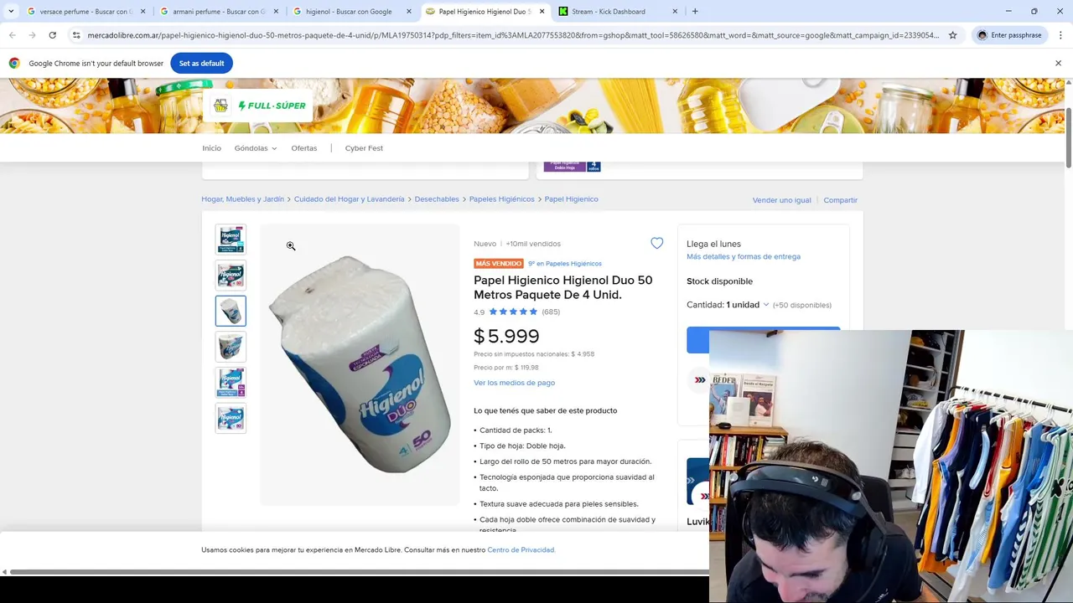Add product to favorites with heart icon
The image size is (1073, 603).
point(657,243)
